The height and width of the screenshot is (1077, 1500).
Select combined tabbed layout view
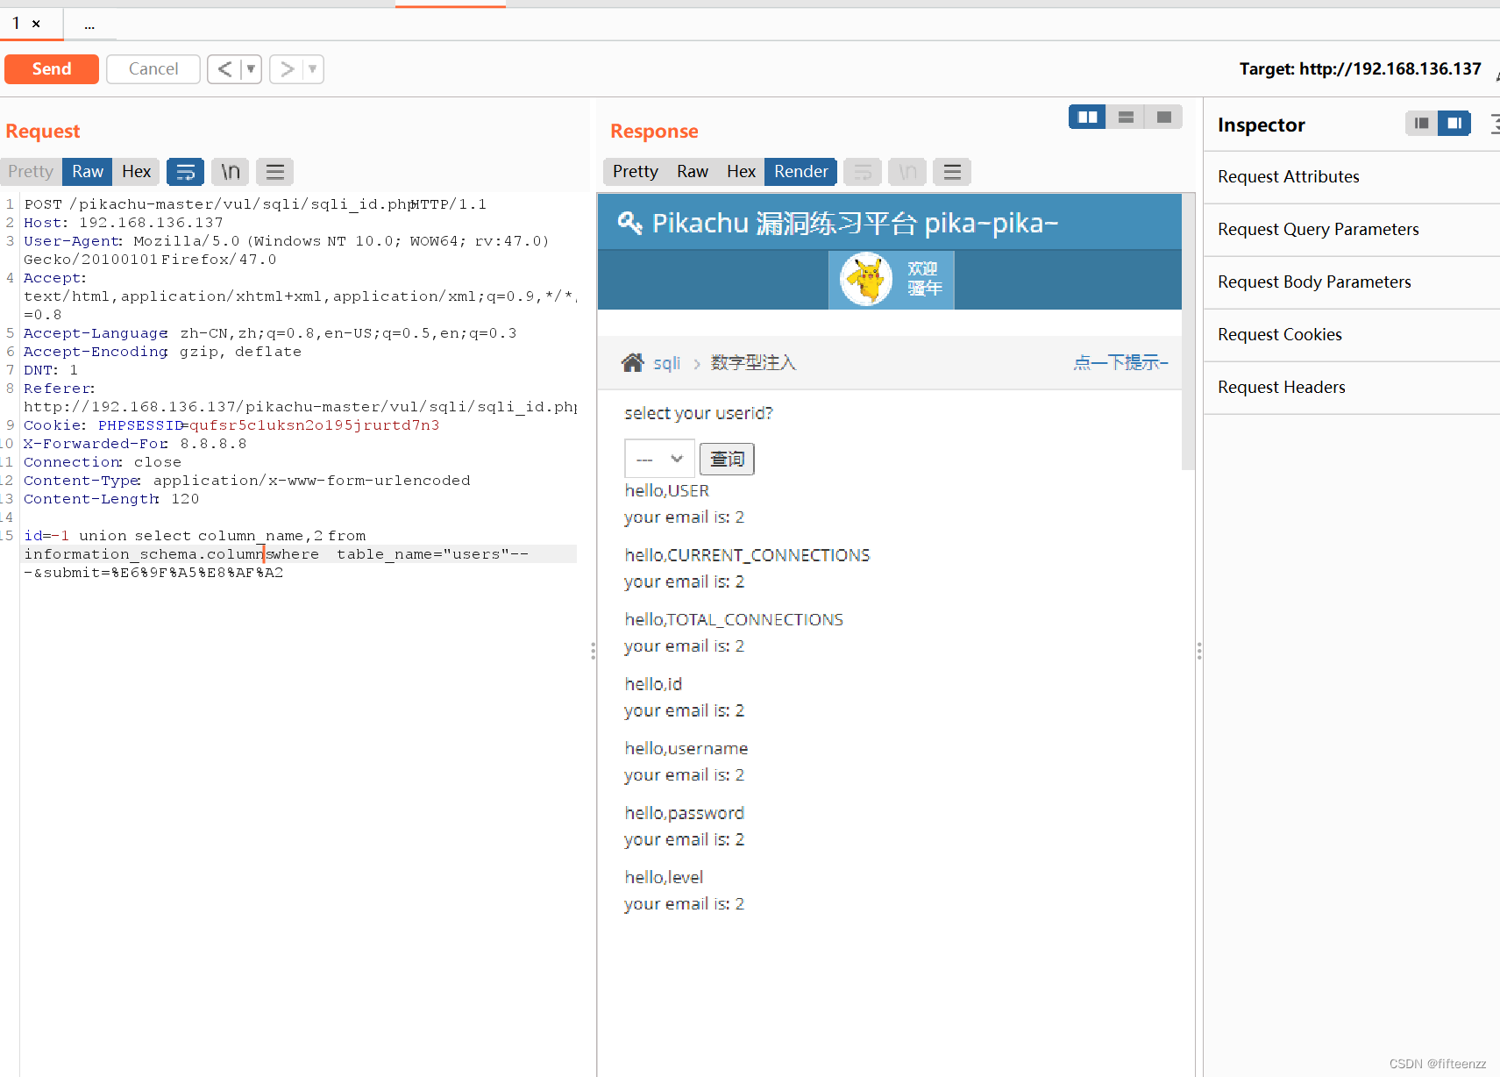point(1164,117)
